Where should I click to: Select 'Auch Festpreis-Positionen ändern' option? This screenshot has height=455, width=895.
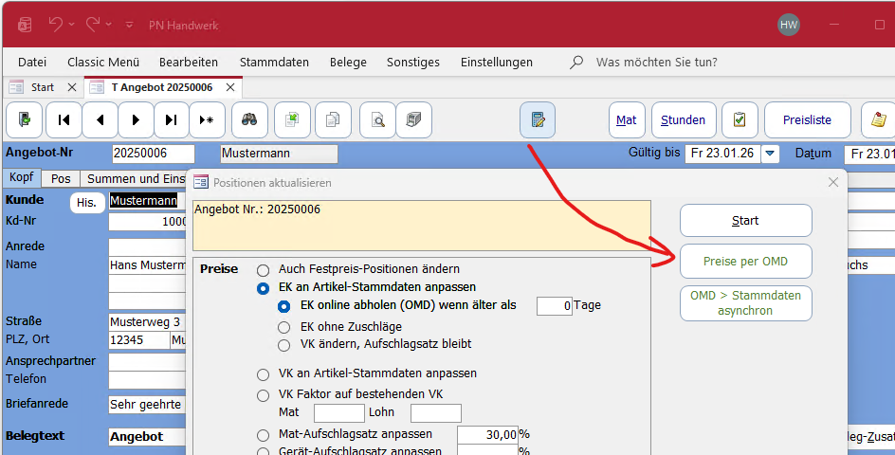263,269
